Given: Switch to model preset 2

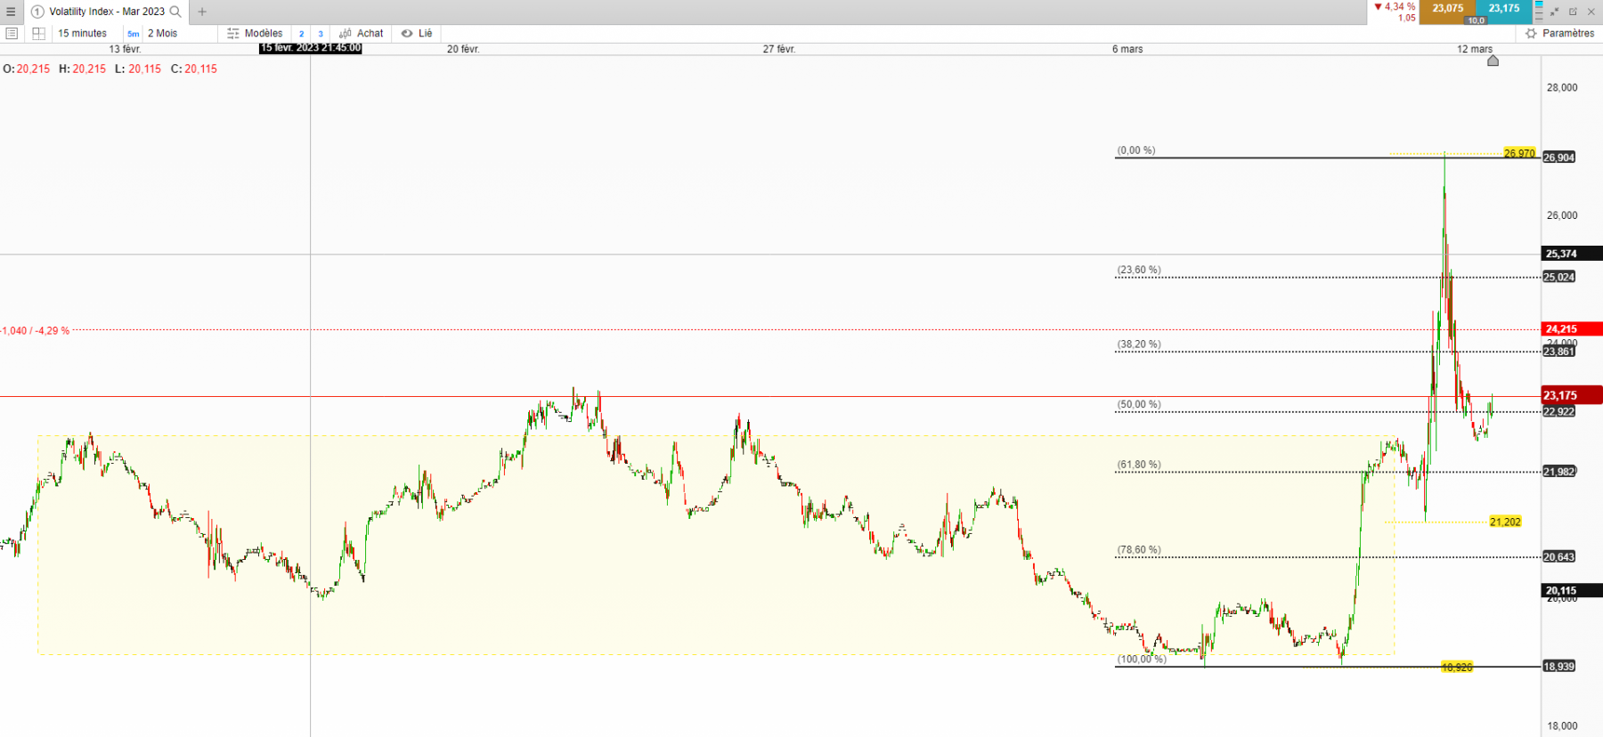Looking at the screenshot, I should pos(301,34).
